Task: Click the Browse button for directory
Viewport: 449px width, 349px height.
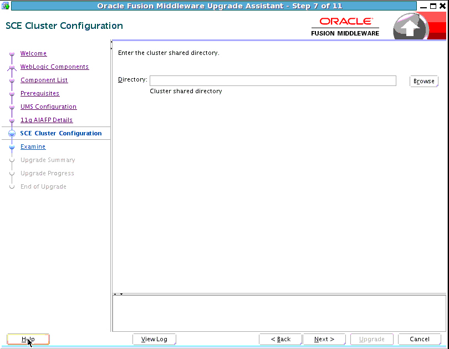Action: (424, 82)
